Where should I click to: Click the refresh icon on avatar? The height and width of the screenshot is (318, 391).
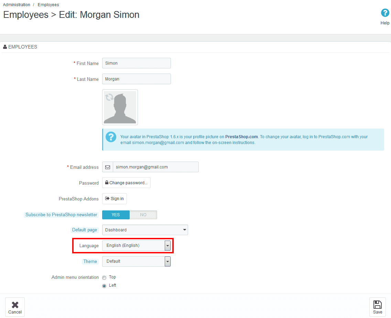click(x=109, y=97)
